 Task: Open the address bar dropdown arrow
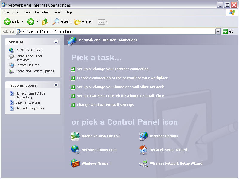click(218, 31)
